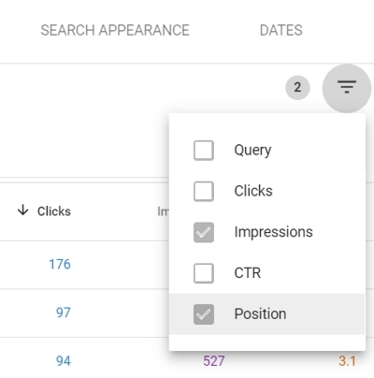The image size is (374, 378).
Task: Click the 176 clicks value
Action: (x=60, y=265)
